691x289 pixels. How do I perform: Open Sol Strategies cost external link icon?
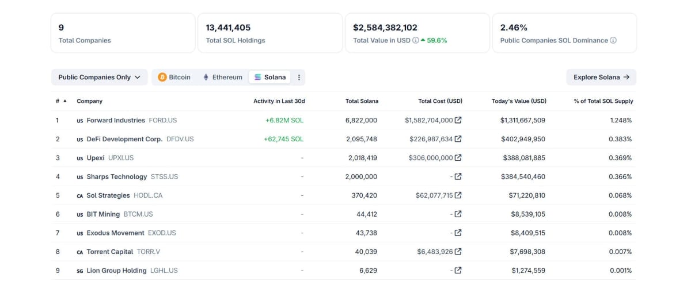458,195
